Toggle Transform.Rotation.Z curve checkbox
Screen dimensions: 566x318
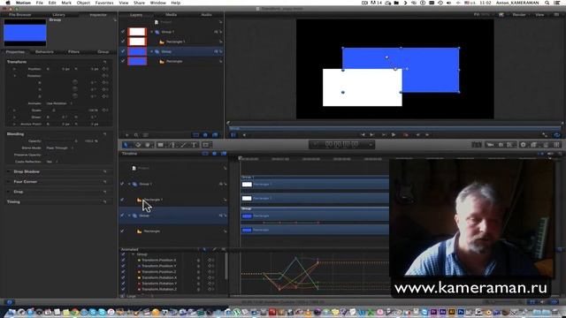[123, 289]
